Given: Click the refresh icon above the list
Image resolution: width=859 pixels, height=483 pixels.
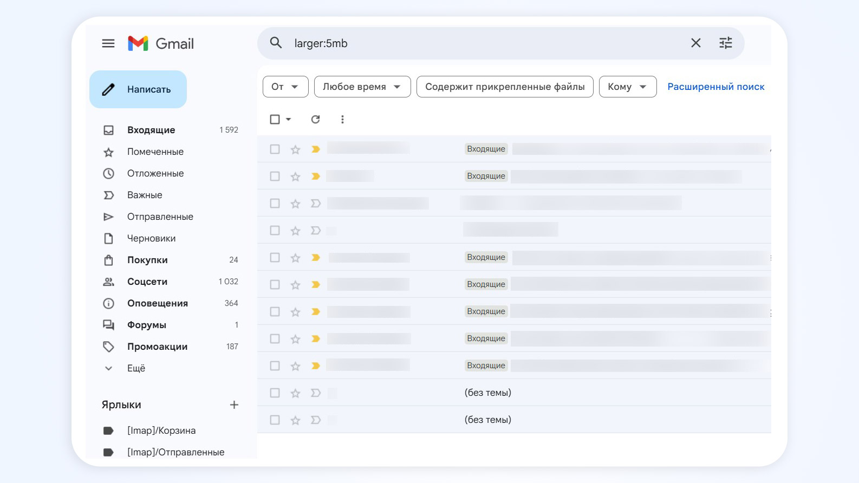Looking at the screenshot, I should click(x=315, y=119).
